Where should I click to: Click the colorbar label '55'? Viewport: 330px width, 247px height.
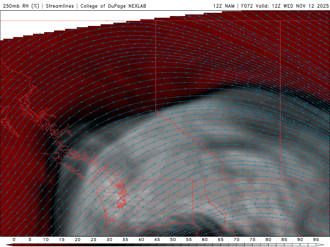point(189,240)
